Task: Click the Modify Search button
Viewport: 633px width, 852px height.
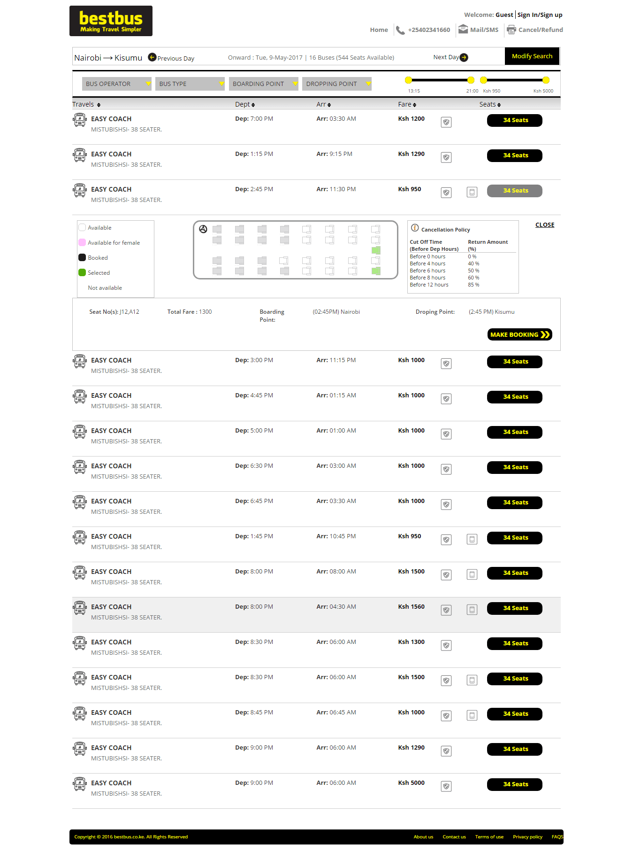Action: pyautogui.click(x=532, y=56)
